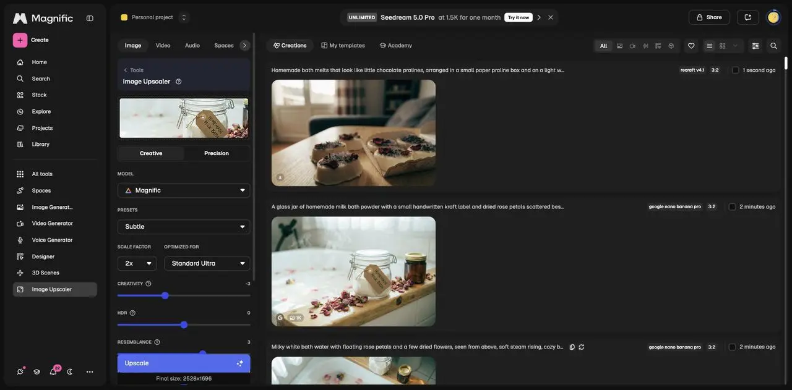The height and width of the screenshot is (390, 792).
Task: Select the All filter pill
Action: 603,46
